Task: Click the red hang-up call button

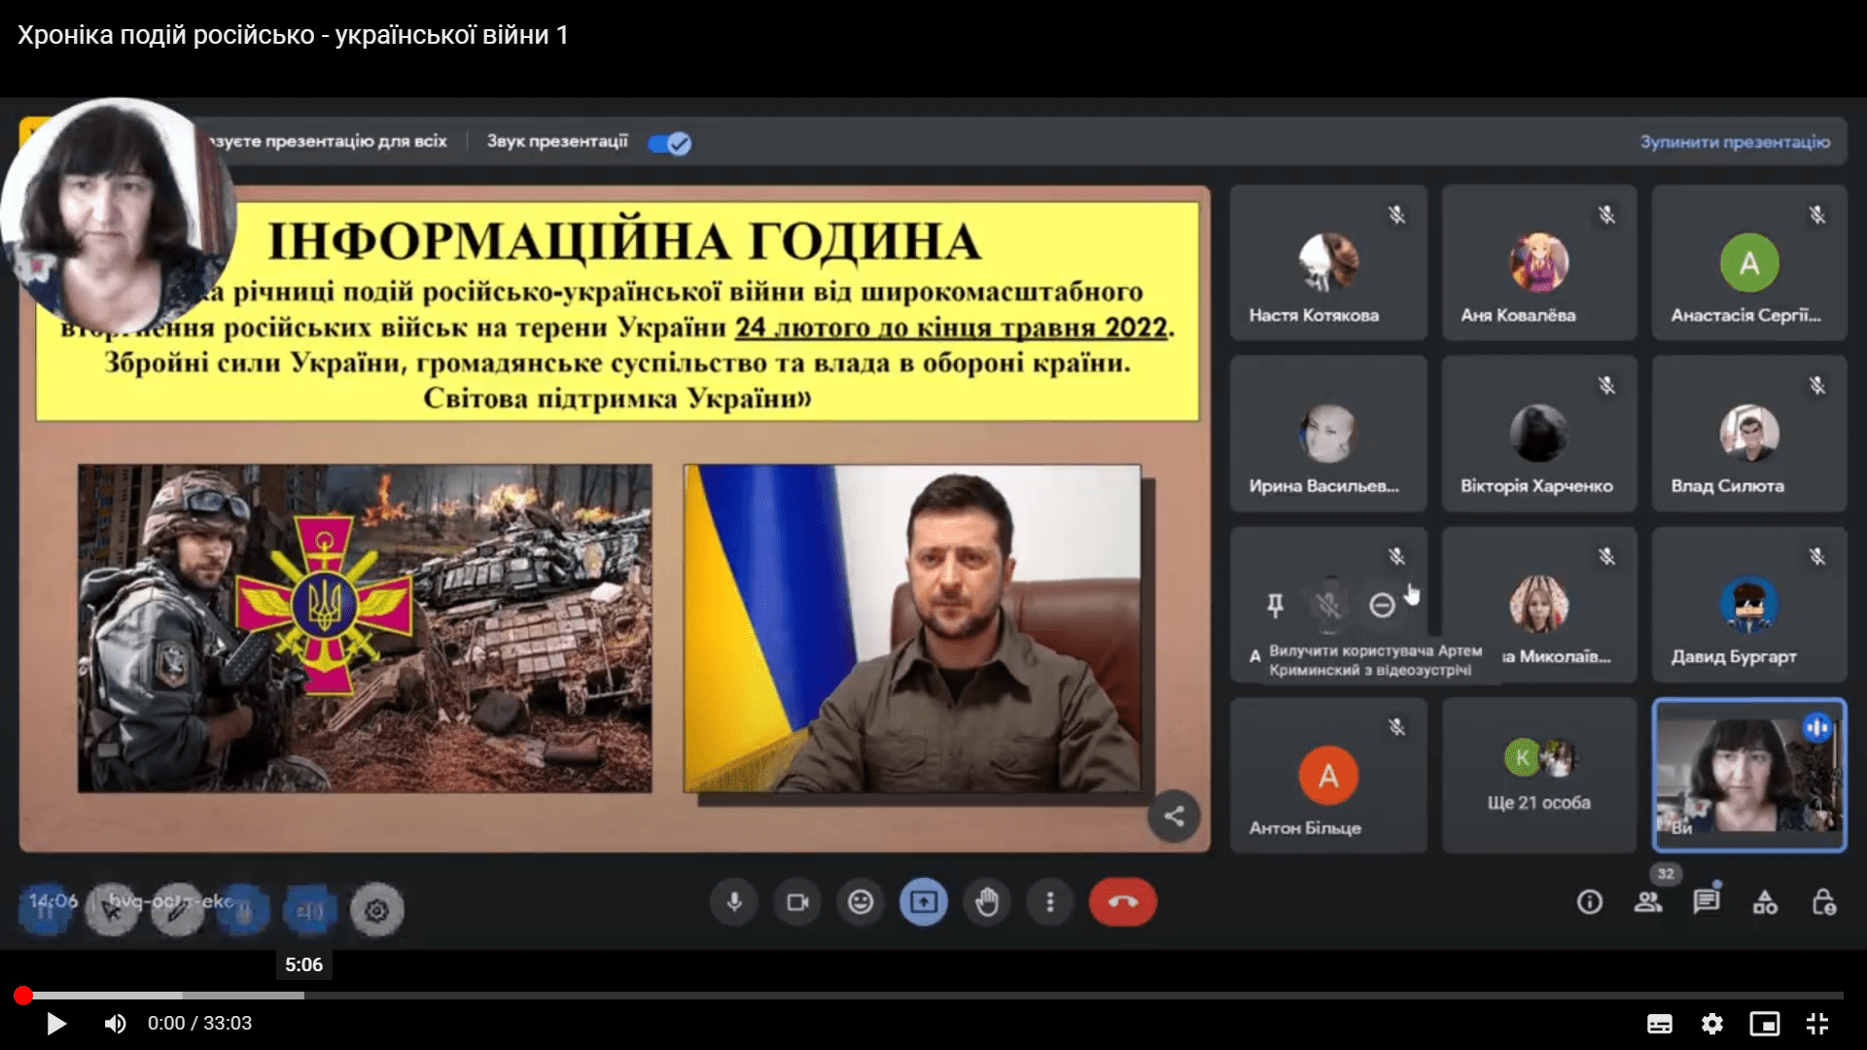Action: pyautogui.click(x=1122, y=902)
